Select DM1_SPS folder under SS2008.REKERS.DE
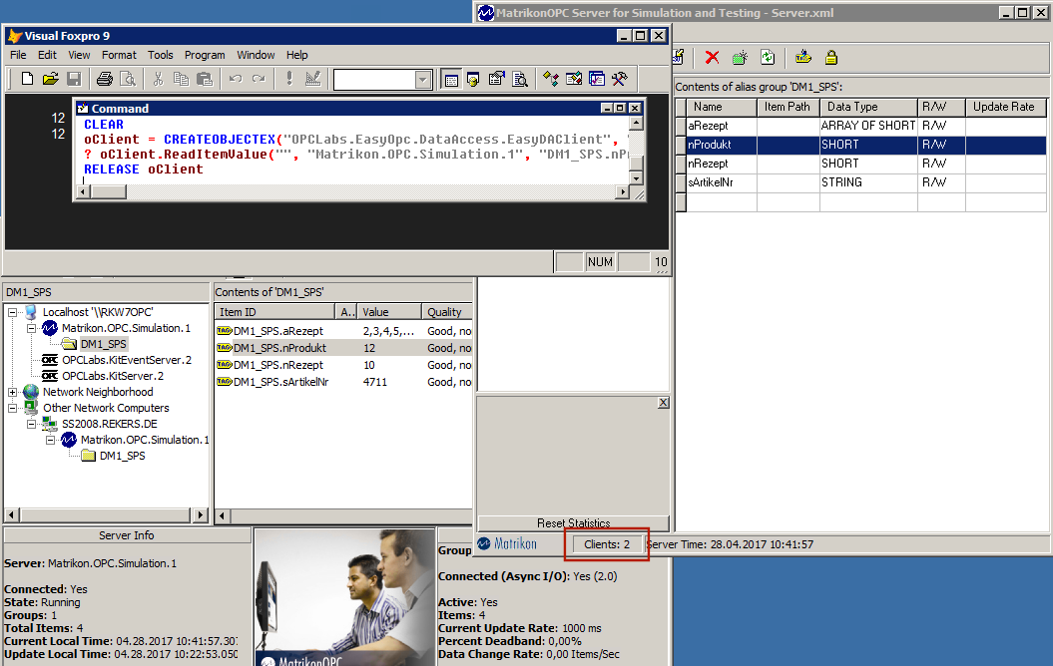 122,456
